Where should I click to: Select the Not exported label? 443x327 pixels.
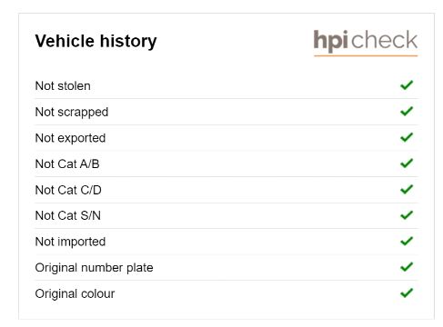(x=70, y=138)
